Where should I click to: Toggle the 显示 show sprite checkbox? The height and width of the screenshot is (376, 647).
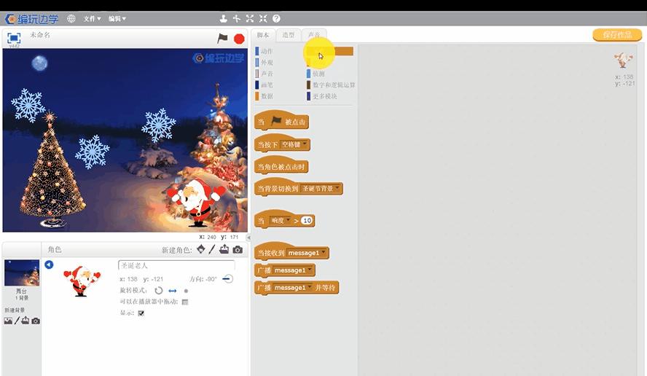click(x=141, y=313)
